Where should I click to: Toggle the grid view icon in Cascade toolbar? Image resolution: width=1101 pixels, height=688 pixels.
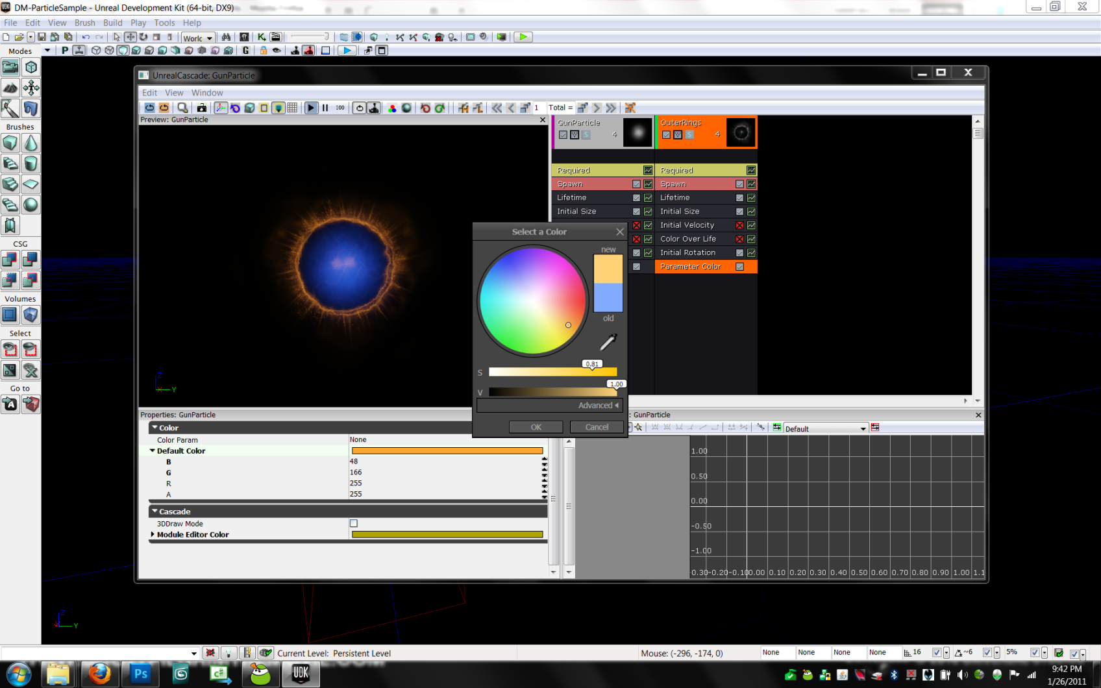click(292, 108)
